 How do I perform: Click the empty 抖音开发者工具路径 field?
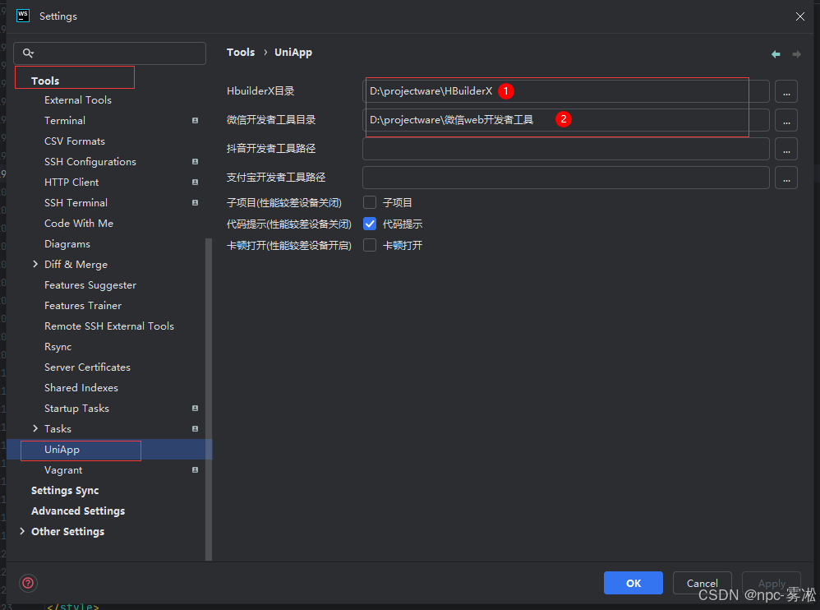[566, 149]
